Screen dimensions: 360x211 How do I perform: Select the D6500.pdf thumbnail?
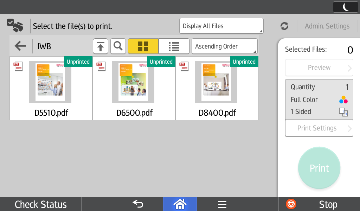click(133, 82)
